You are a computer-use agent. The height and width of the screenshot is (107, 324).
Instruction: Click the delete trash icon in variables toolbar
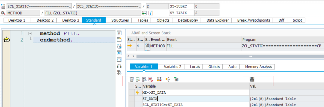coord(132,79)
